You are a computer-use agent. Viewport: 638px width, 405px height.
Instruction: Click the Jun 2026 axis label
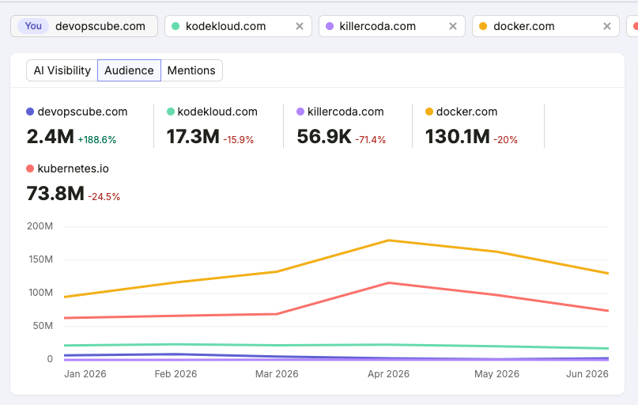[587, 373]
